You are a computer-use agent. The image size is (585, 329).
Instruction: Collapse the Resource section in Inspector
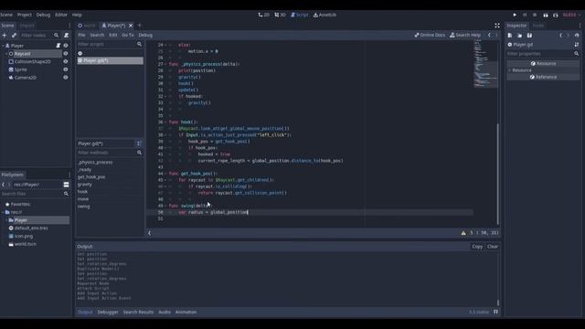point(510,70)
